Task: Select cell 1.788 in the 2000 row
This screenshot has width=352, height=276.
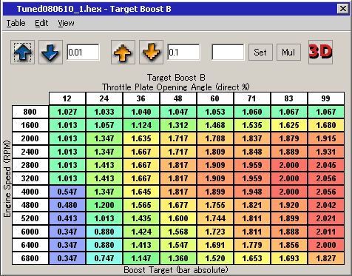Action: tap(215, 138)
